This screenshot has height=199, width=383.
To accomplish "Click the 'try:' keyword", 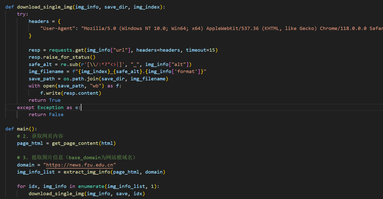I will [x=23, y=14].
